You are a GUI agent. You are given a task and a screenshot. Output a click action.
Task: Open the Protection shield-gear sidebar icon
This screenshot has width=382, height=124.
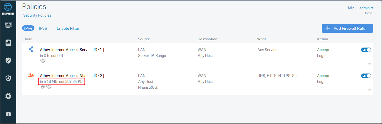8,78
